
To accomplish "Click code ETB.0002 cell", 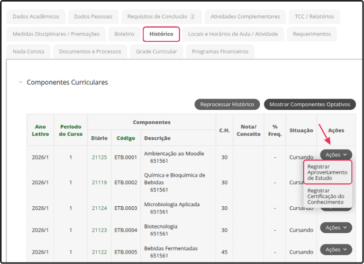I will [x=126, y=182].
